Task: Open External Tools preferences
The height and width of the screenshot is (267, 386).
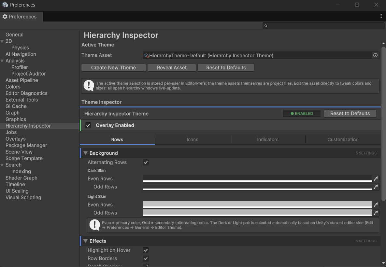Action: 22,100
